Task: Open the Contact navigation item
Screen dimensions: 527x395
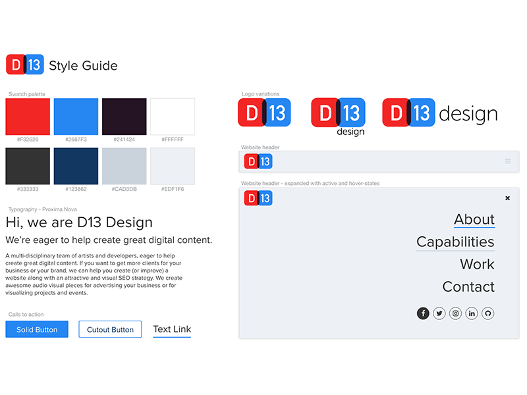Action: point(468,286)
